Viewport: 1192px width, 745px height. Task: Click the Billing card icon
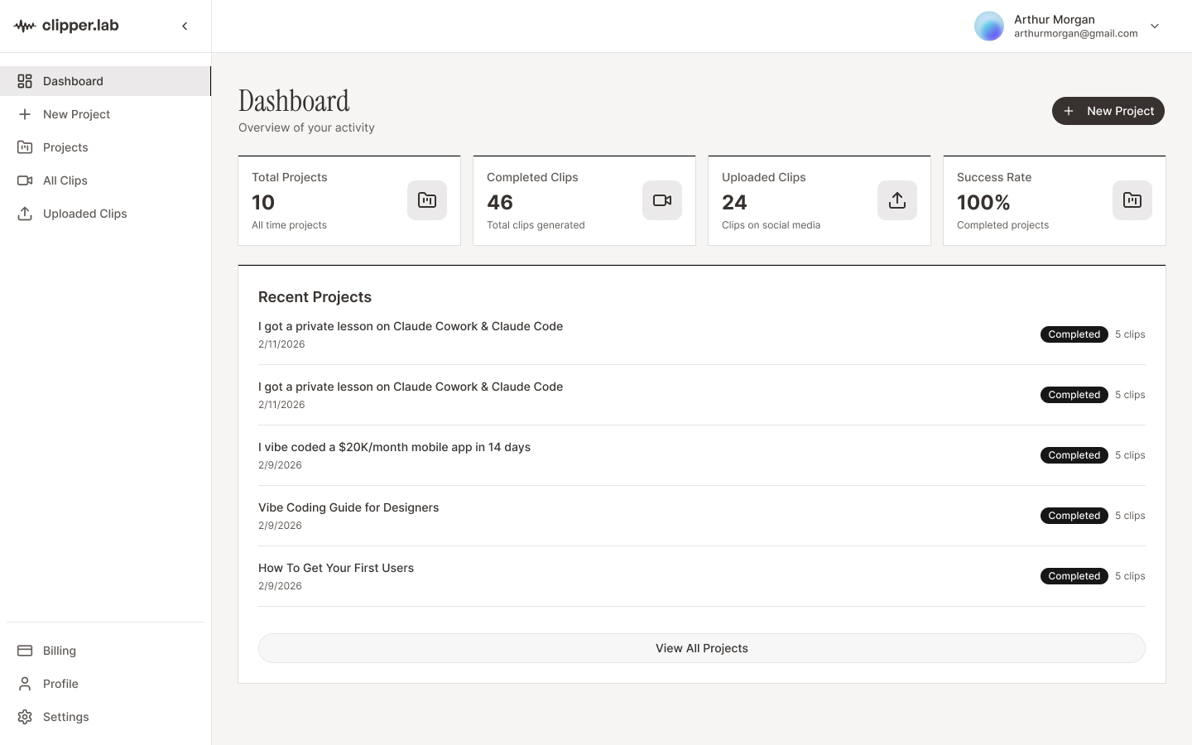(24, 650)
